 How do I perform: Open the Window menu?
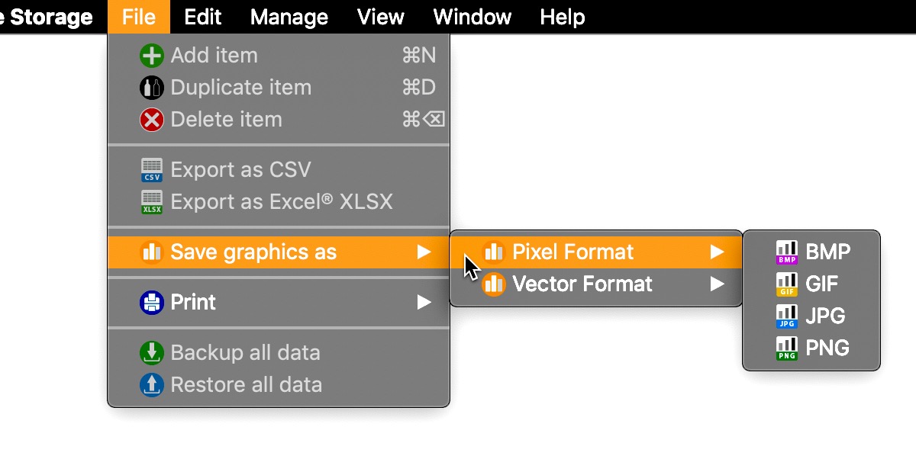tap(473, 17)
